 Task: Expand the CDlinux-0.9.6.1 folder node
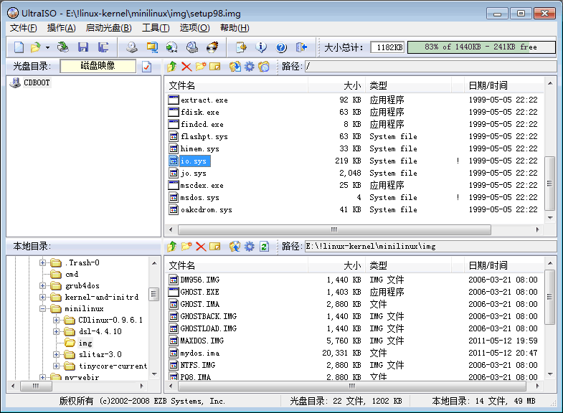coord(57,320)
